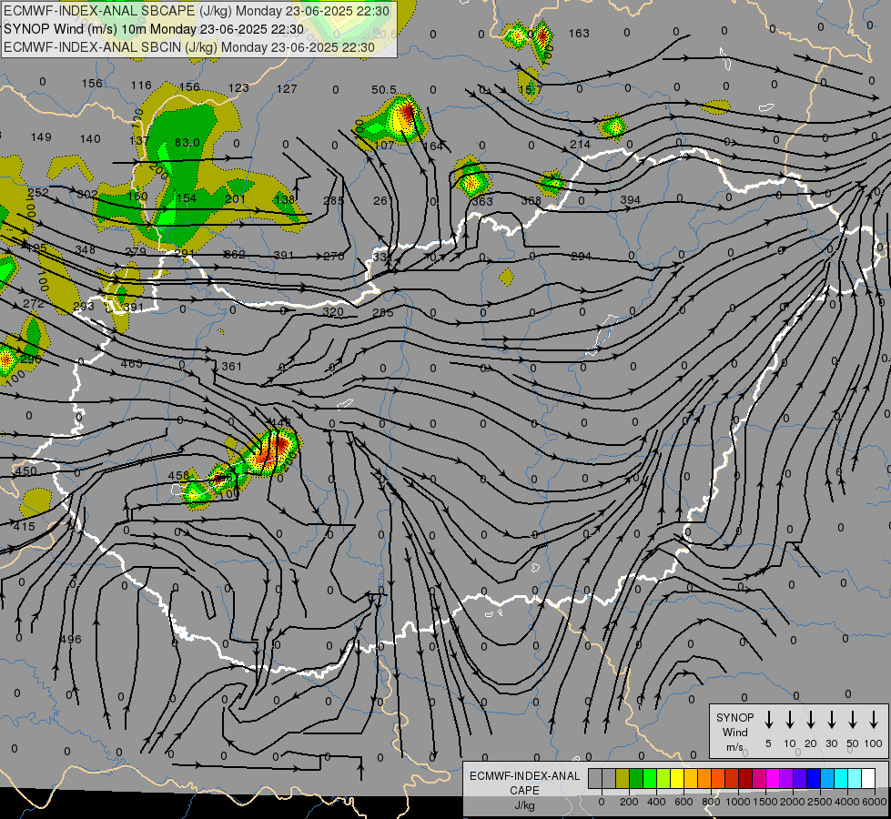
Task: Click the SYNOP Wind 10m title line
Action: tap(154, 29)
